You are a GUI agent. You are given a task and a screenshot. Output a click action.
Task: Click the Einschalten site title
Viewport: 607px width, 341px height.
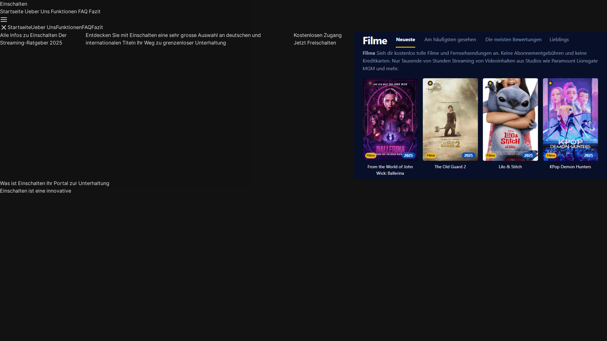(14, 4)
